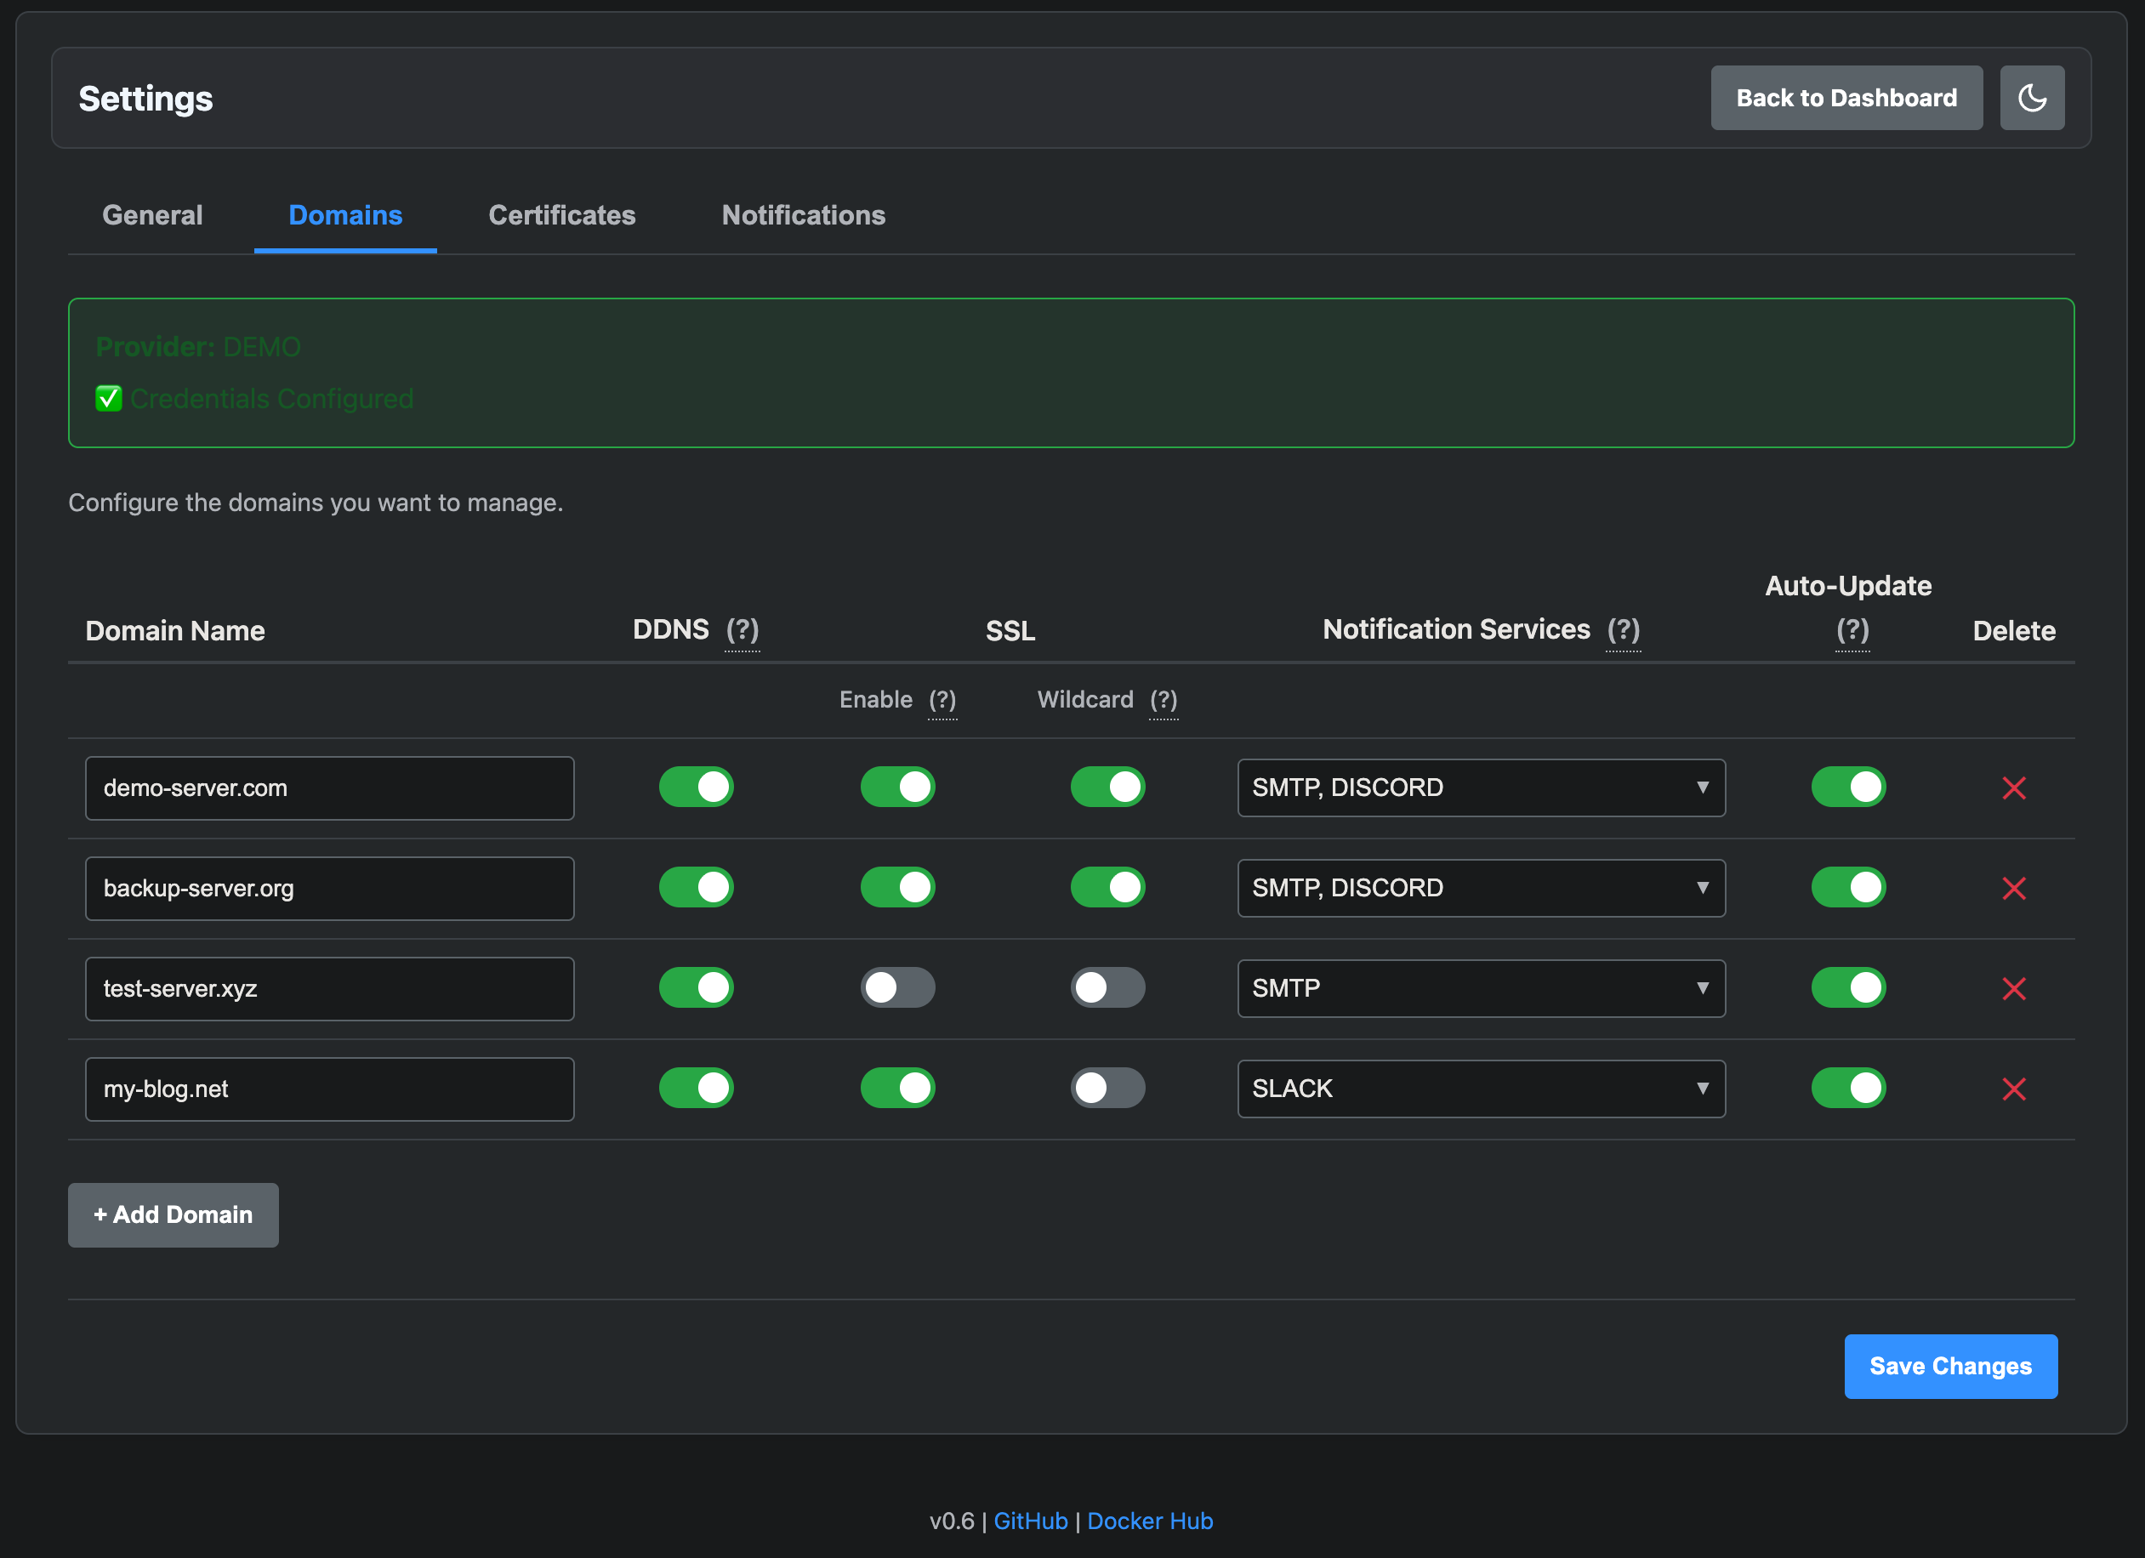
Task: Turn off auto-update for backup-server.org
Action: (1848, 887)
